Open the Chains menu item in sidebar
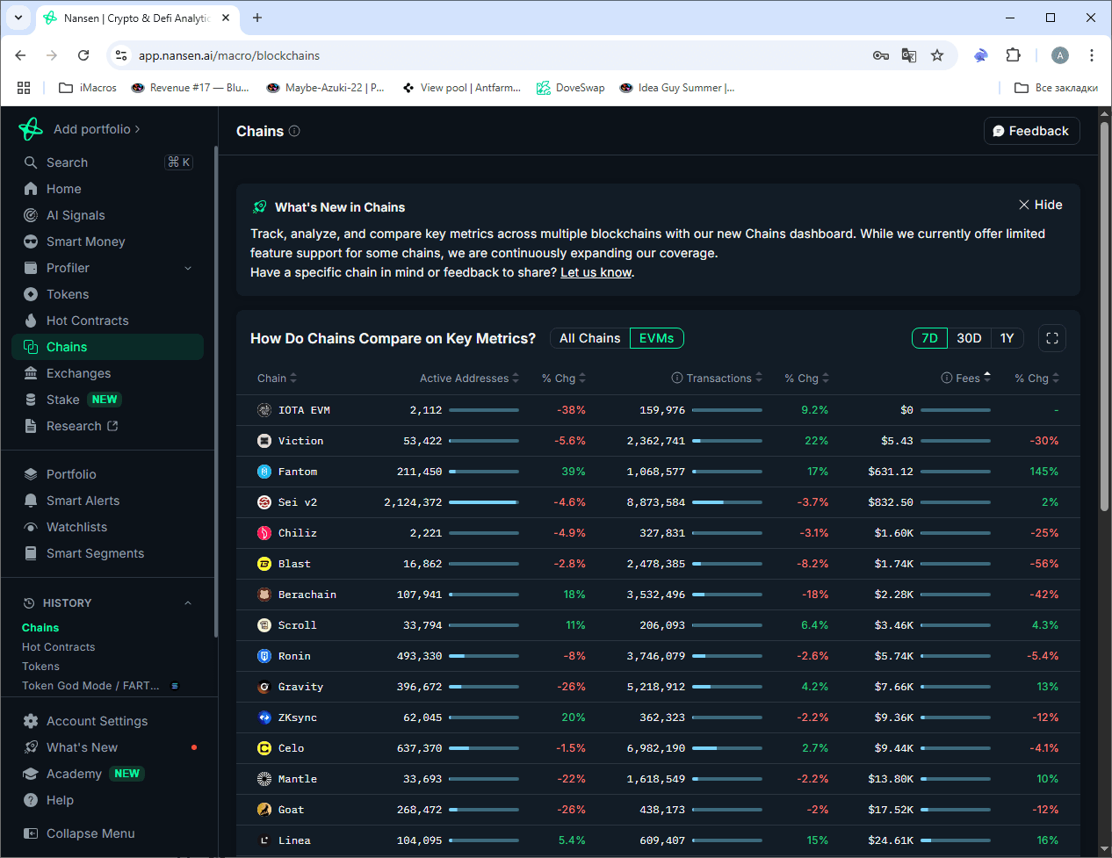This screenshot has width=1112, height=858. (108, 347)
